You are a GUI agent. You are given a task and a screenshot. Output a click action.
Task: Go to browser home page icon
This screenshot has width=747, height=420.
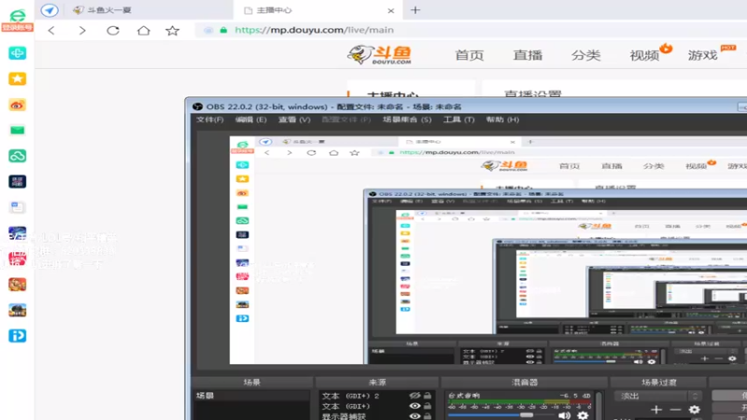tap(144, 31)
